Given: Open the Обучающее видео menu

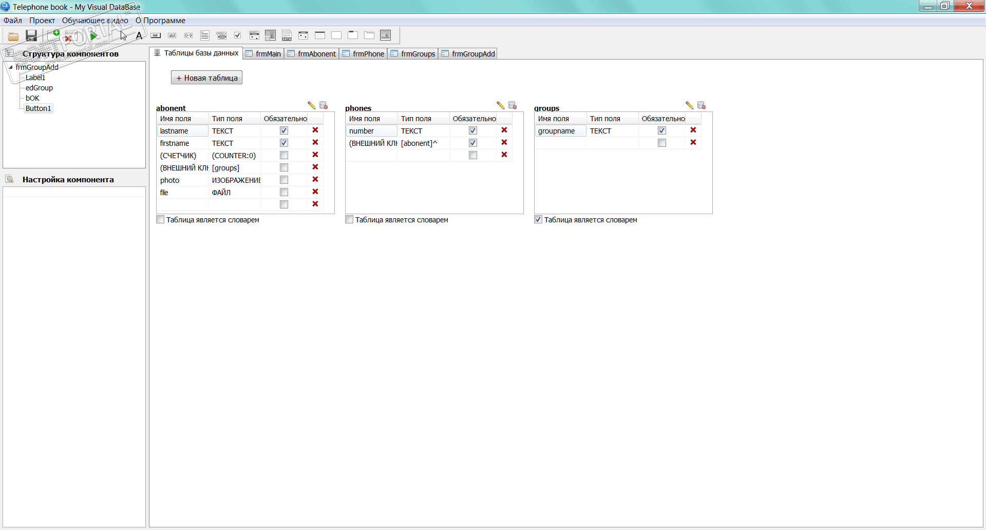Looking at the screenshot, I should 95,21.
